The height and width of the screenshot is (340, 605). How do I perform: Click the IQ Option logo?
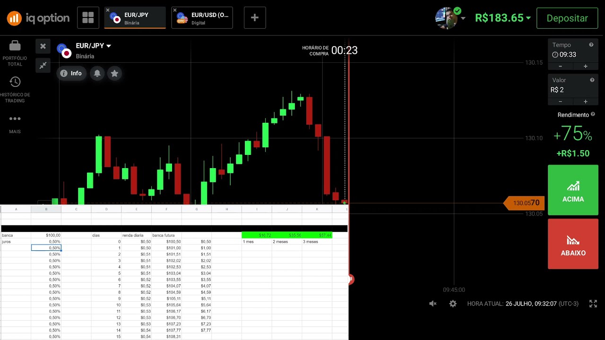pos(38,18)
